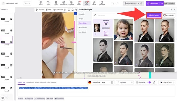This screenshot has height=101, width=177.
Task: Click the undo arrow icon
Action: (113, 4)
